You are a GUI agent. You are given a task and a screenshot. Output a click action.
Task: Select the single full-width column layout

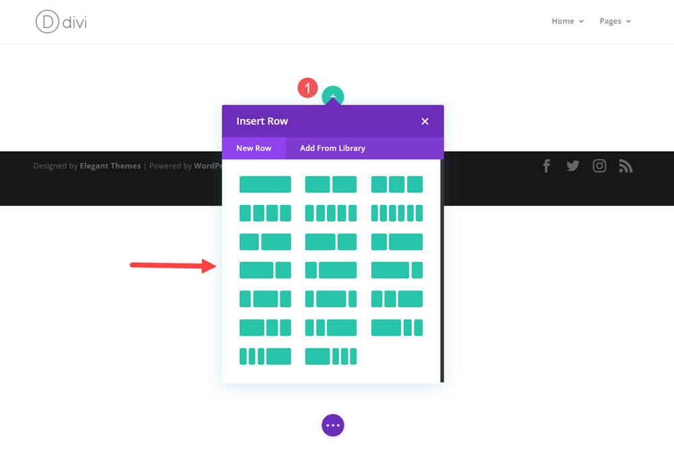tap(265, 184)
